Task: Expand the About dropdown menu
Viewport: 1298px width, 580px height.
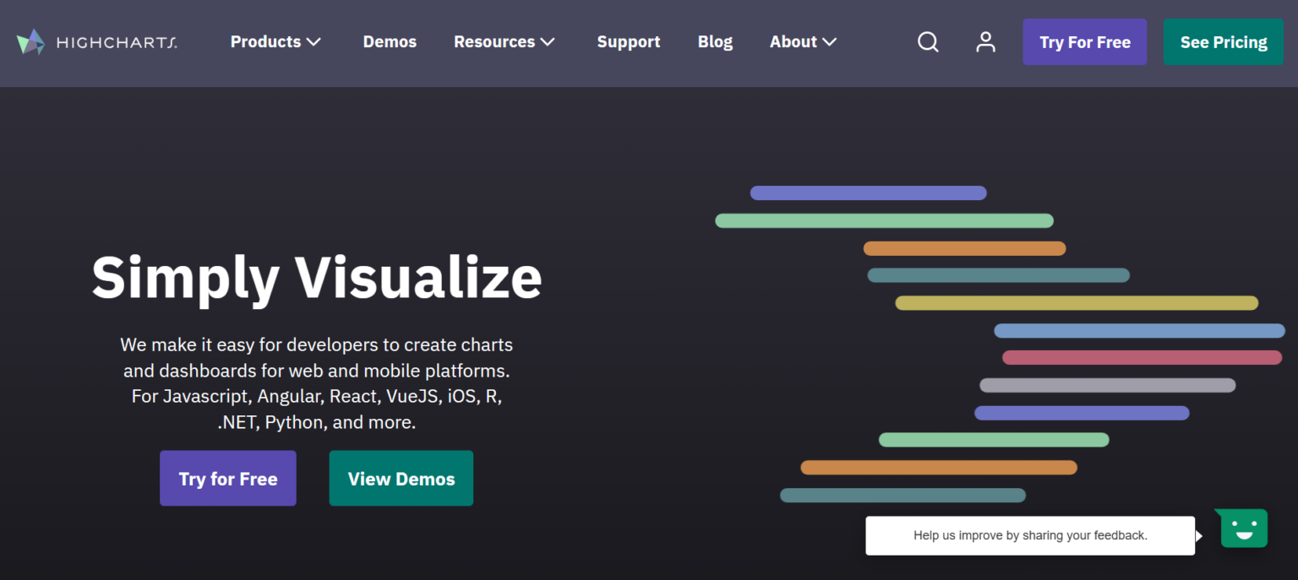Action: point(803,42)
